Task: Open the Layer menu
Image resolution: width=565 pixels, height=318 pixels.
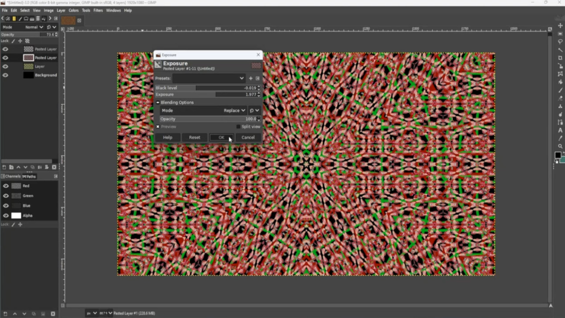Action: [61, 10]
